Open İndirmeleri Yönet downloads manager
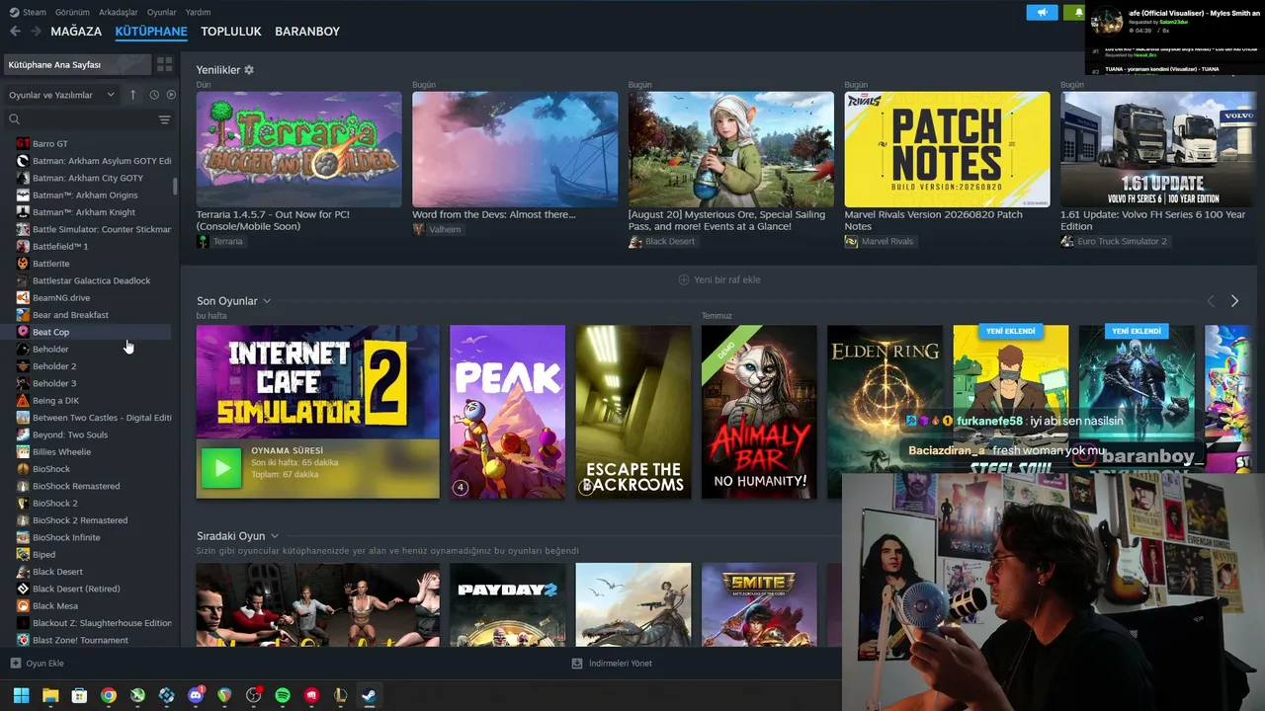 (612, 664)
